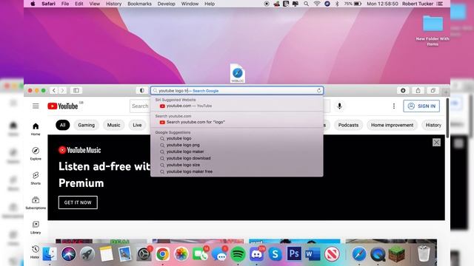Click the GET IT NOW button
The width and height of the screenshot is (474, 266).
[78, 202]
